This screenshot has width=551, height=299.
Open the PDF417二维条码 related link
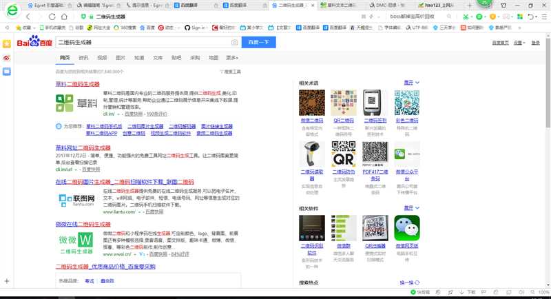(x=375, y=175)
